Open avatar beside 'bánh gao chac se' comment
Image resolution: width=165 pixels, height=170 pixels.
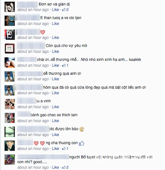(x=10, y=118)
